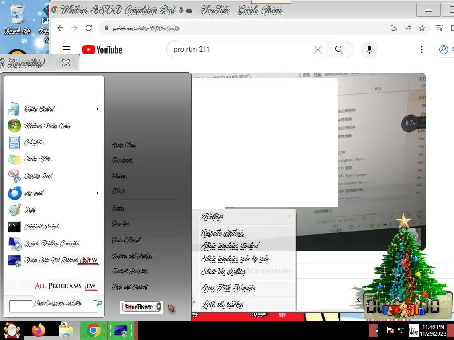This screenshot has height=340, width=454.
Task: Open Help and Support
Action: point(130,287)
